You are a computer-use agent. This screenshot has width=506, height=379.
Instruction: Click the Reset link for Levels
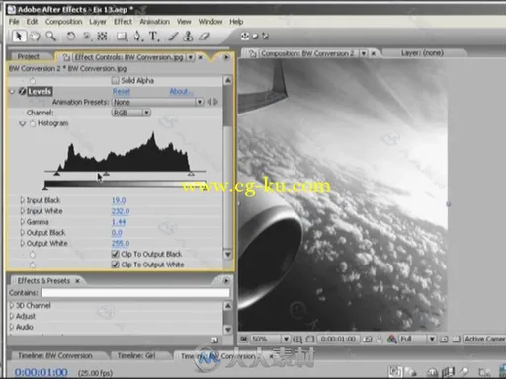click(x=122, y=91)
